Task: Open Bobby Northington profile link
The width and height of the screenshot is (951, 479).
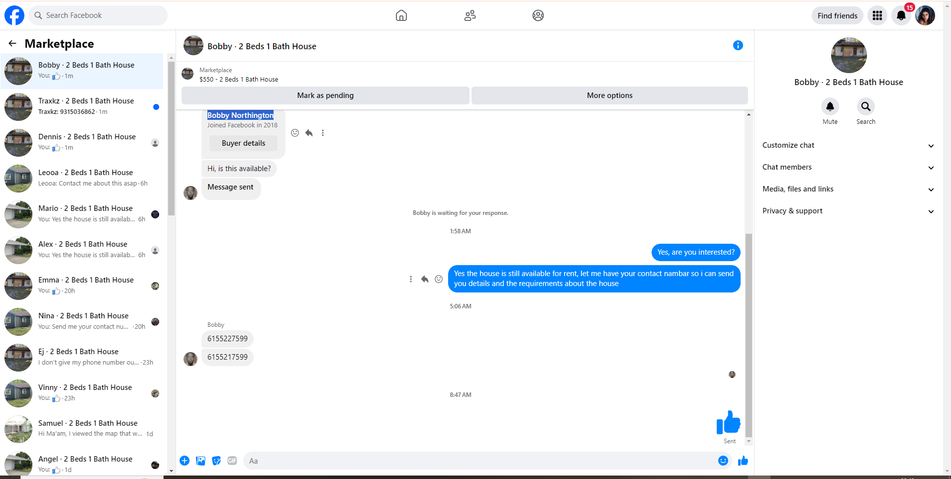Action: point(240,115)
